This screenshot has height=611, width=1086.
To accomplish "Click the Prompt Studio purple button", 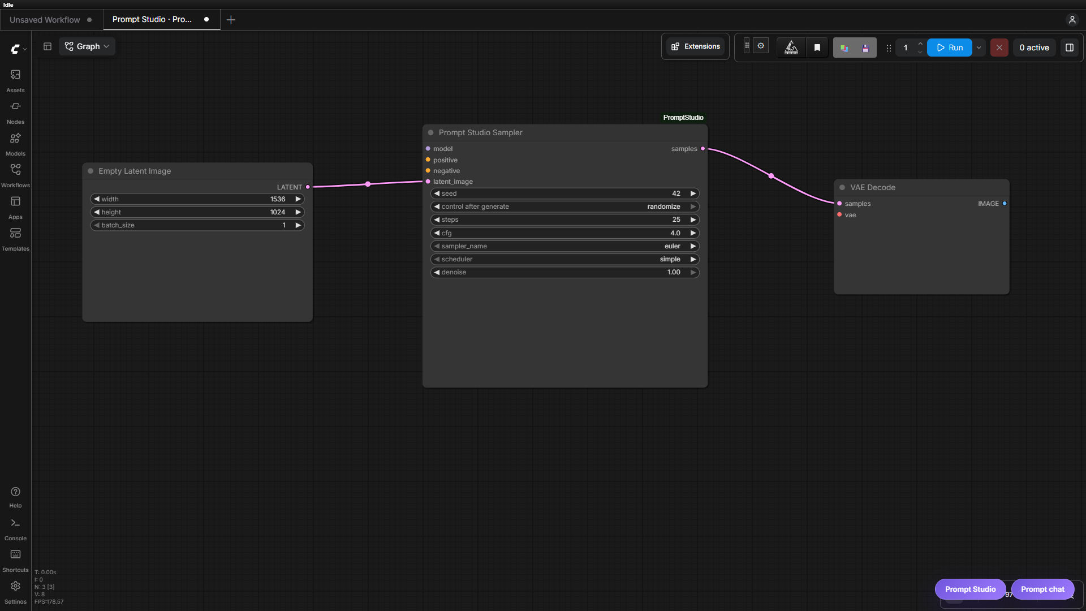I will coord(970,589).
